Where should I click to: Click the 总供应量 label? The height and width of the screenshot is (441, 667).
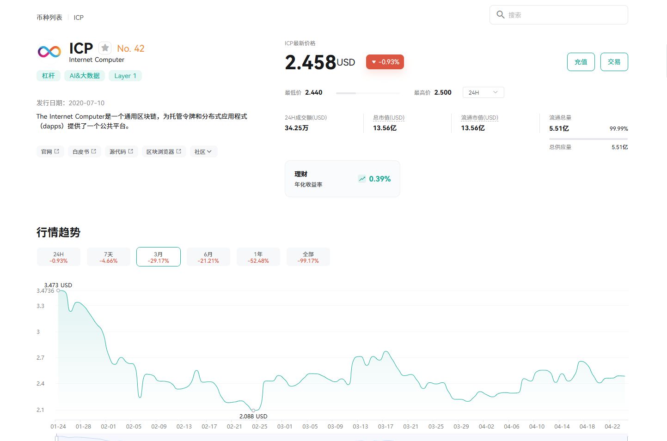click(x=560, y=147)
